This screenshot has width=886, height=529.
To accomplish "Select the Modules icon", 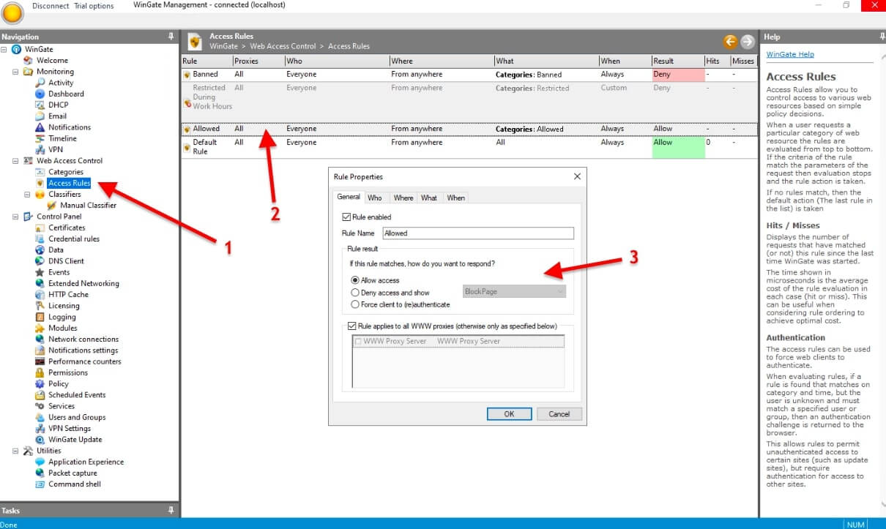I will point(40,328).
